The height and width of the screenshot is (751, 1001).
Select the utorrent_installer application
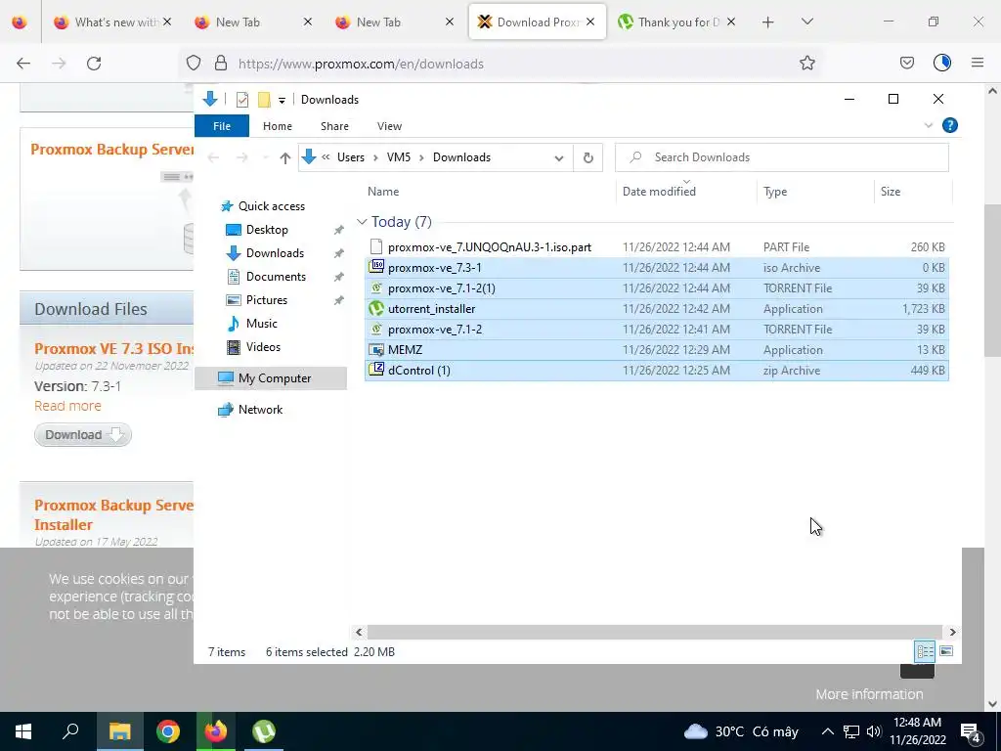click(656, 308)
